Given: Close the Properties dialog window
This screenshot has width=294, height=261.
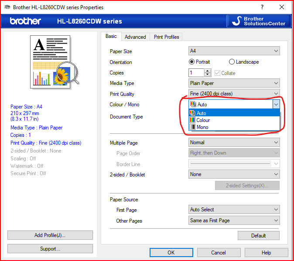Looking at the screenshot, I should 282,7.
